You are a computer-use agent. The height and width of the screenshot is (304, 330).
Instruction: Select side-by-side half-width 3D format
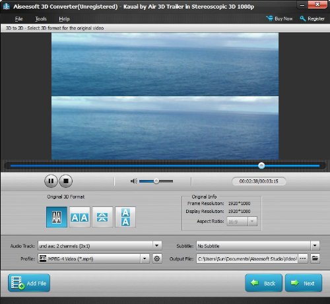coord(57,217)
